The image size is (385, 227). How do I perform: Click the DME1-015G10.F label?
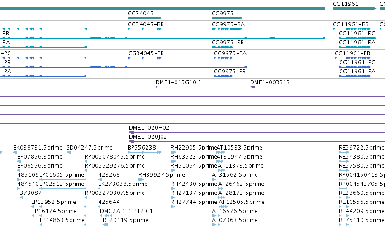[x=178, y=82]
